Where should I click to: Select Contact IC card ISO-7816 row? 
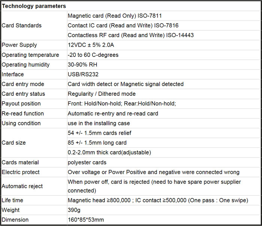123,25
